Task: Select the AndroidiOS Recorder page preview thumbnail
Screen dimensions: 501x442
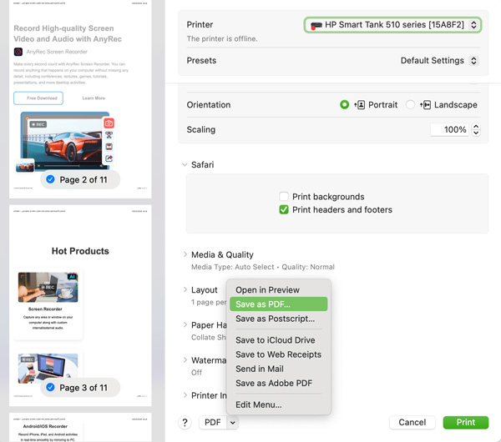Action: [80, 428]
